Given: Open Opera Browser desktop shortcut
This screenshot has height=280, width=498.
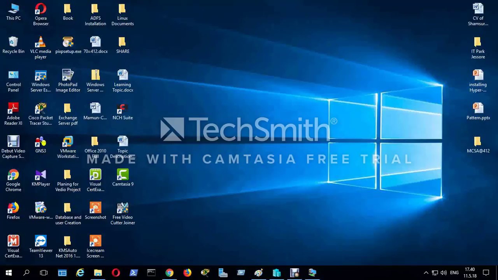Looking at the screenshot, I should [x=40, y=15].
